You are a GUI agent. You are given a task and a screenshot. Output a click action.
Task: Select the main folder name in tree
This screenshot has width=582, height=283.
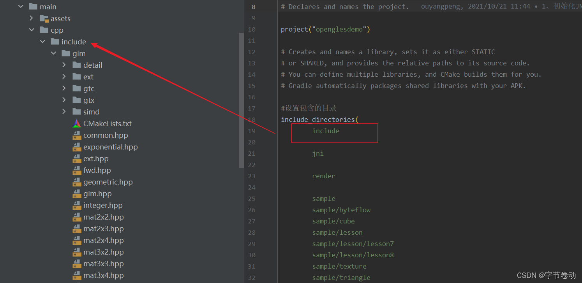[x=48, y=7]
